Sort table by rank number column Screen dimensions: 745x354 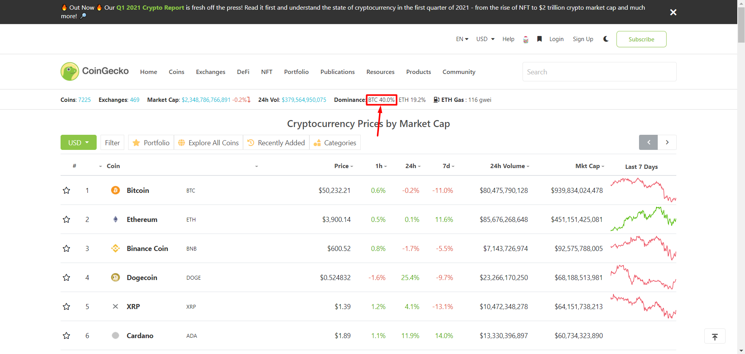click(74, 166)
